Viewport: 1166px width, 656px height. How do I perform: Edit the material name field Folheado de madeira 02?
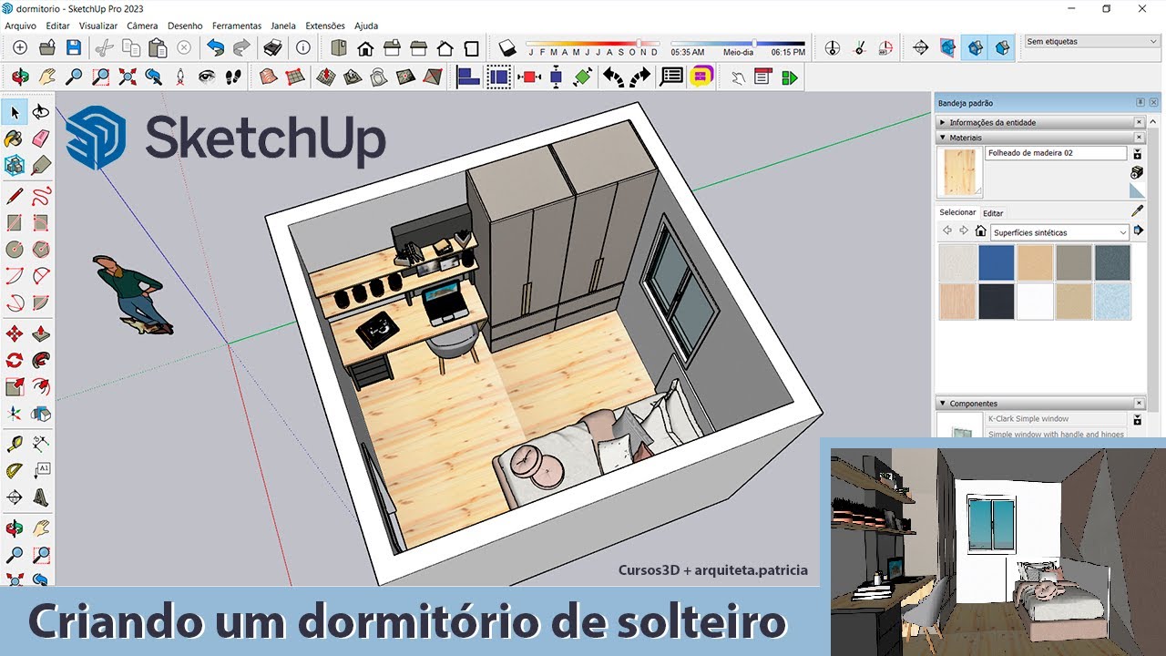tap(1056, 153)
